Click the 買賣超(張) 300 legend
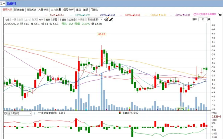 coord(129,113)
